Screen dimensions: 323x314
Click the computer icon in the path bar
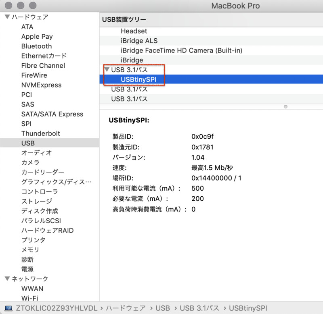pyautogui.click(x=8, y=308)
